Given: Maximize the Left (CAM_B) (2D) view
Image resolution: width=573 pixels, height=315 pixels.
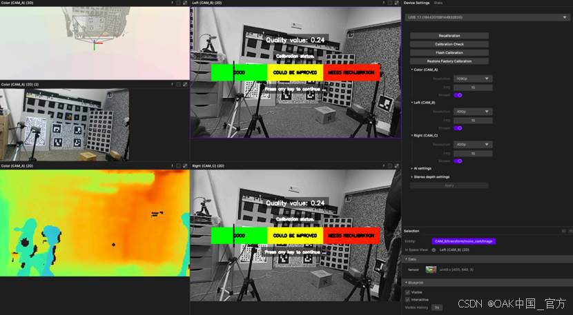Looking at the screenshot, I should 396,3.
